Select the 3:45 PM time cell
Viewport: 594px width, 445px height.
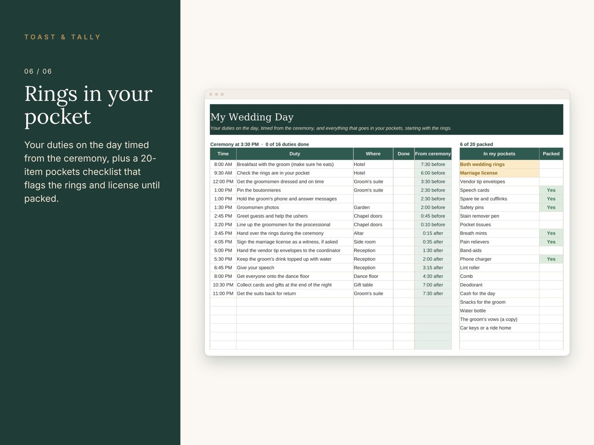point(223,233)
